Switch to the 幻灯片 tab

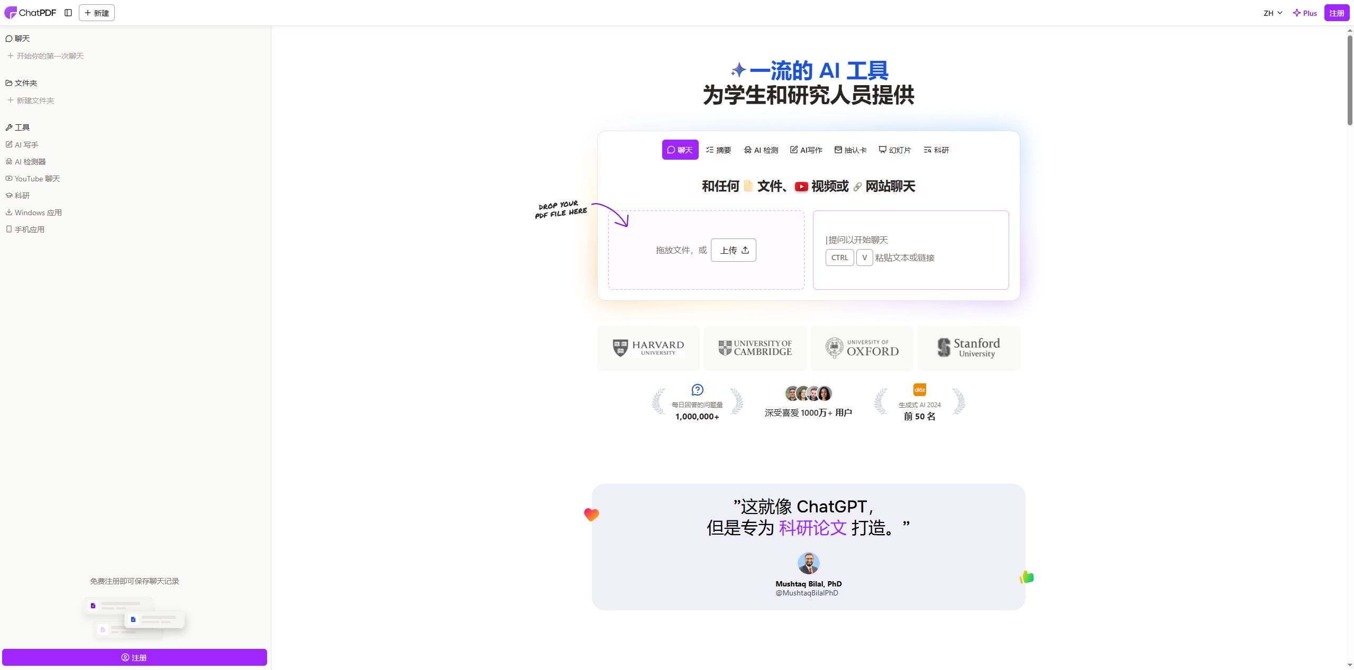(x=895, y=150)
